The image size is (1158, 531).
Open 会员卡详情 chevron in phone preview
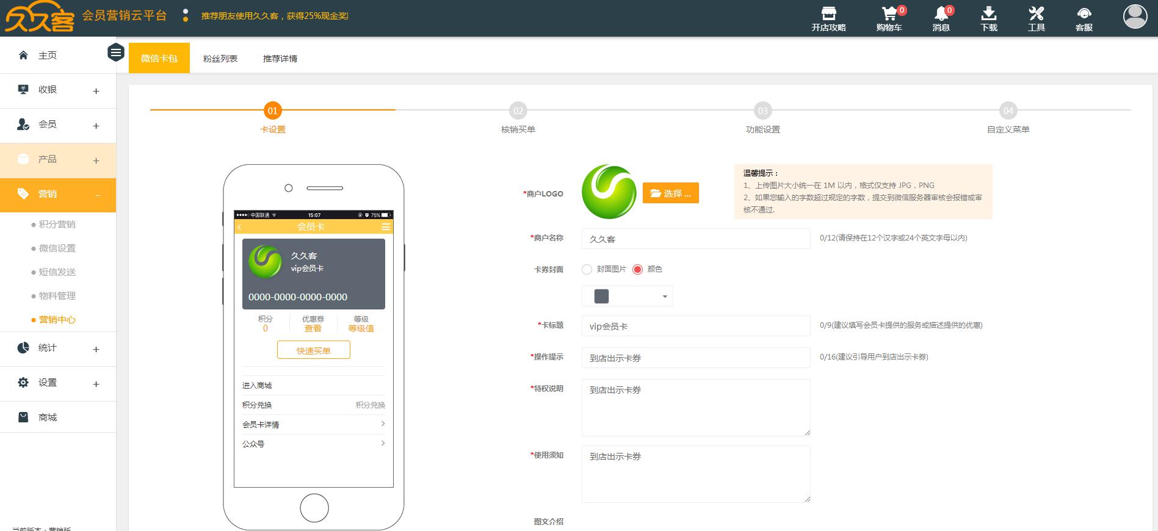pos(383,424)
